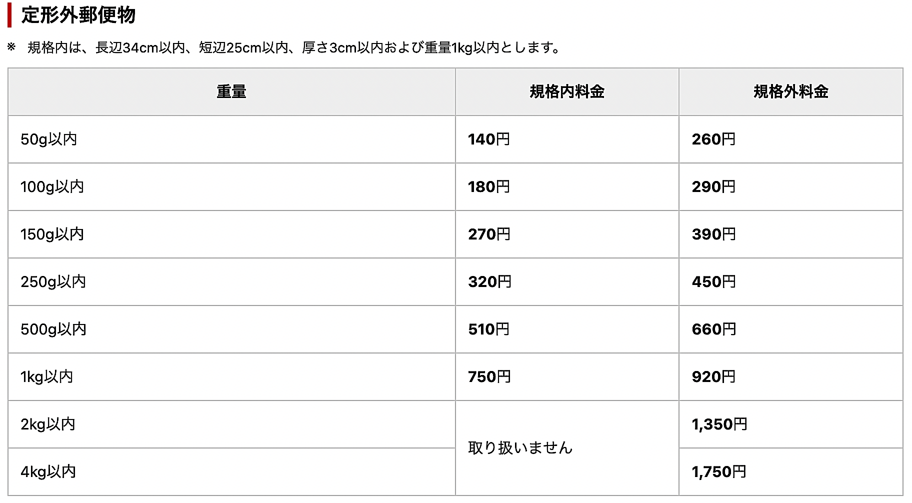Screen dimensions: 912x503
Task: Click the 150g以内 weight cell
Action: (x=52, y=234)
